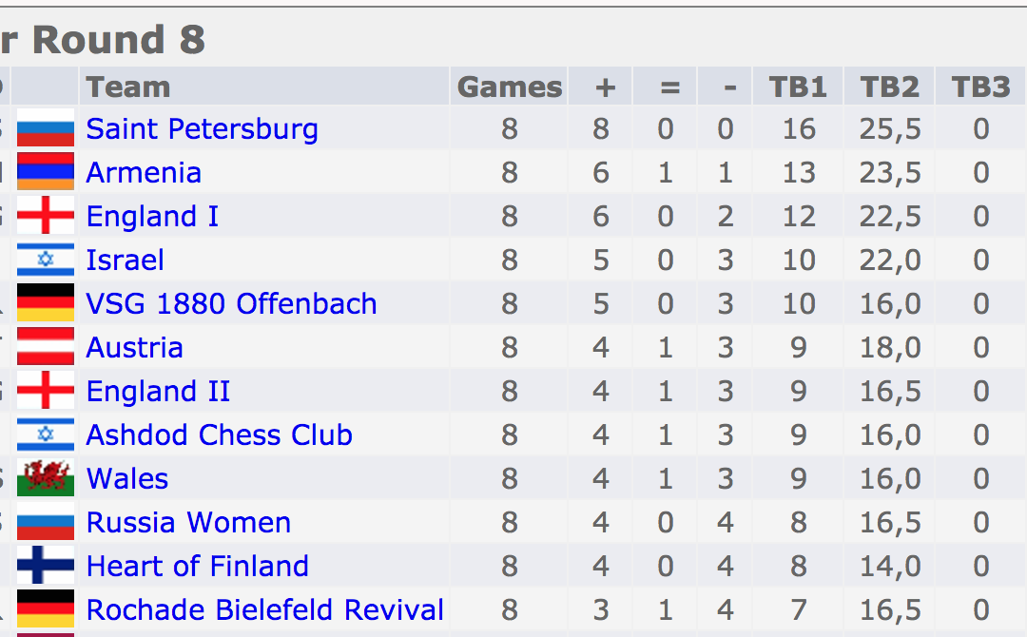Click the England I flag icon
The image size is (1027, 637).
[46, 216]
